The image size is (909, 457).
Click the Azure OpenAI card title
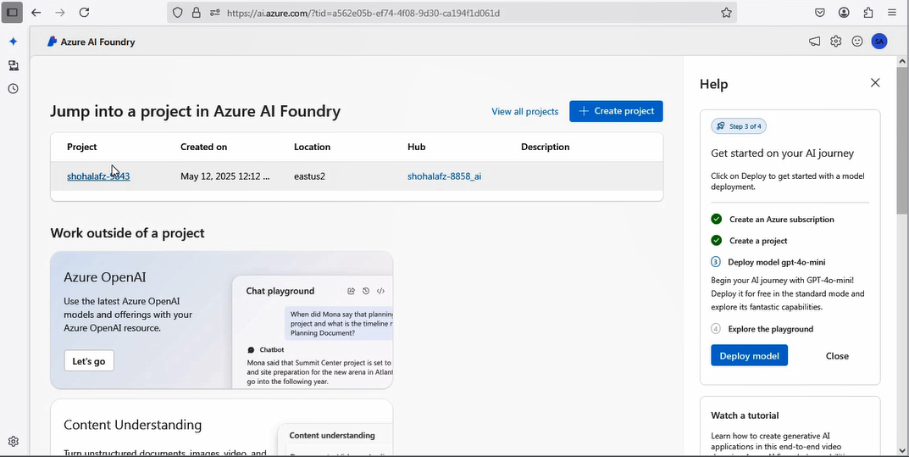(105, 277)
